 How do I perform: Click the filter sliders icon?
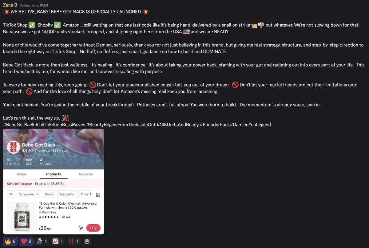pyautogui.click(x=11, y=194)
